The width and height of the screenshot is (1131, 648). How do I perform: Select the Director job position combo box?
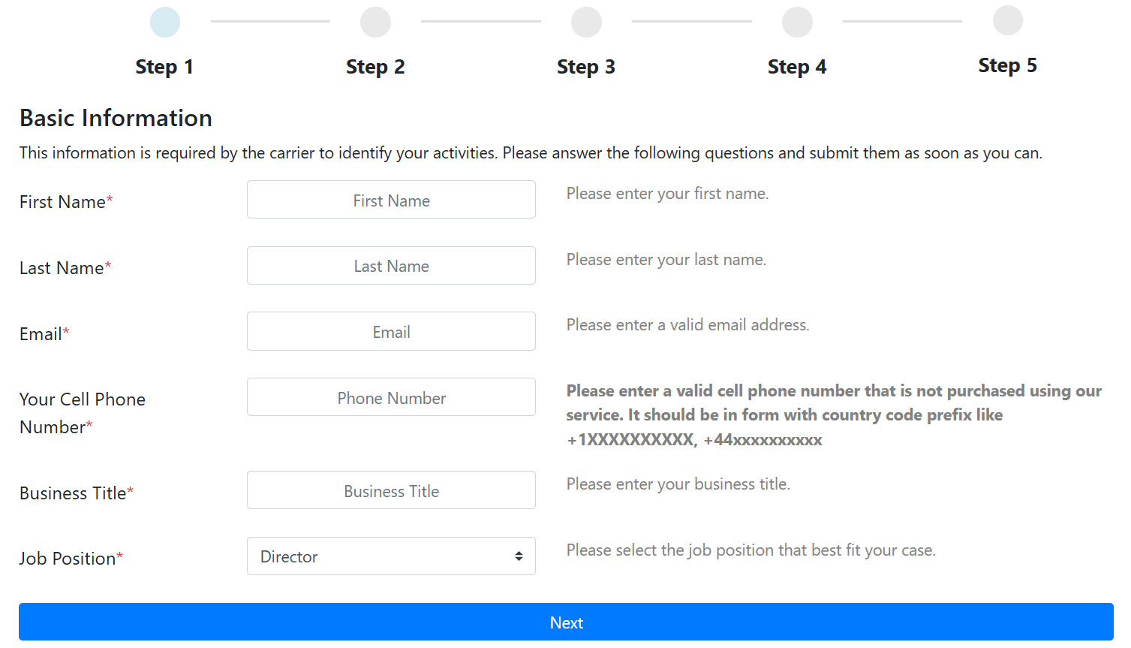point(391,556)
